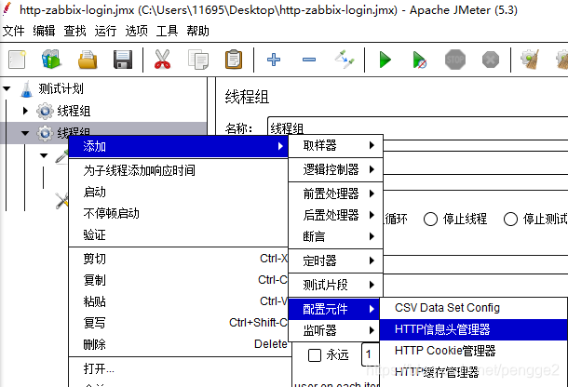Save the test plan with floppy icon
The width and height of the screenshot is (568, 387).
pyautogui.click(x=123, y=60)
